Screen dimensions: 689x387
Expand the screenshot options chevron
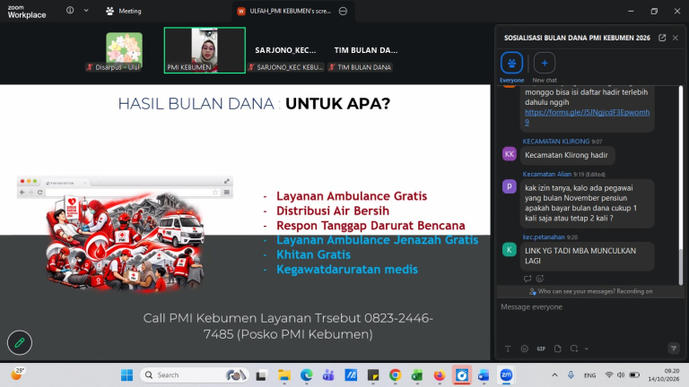tap(587, 348)
